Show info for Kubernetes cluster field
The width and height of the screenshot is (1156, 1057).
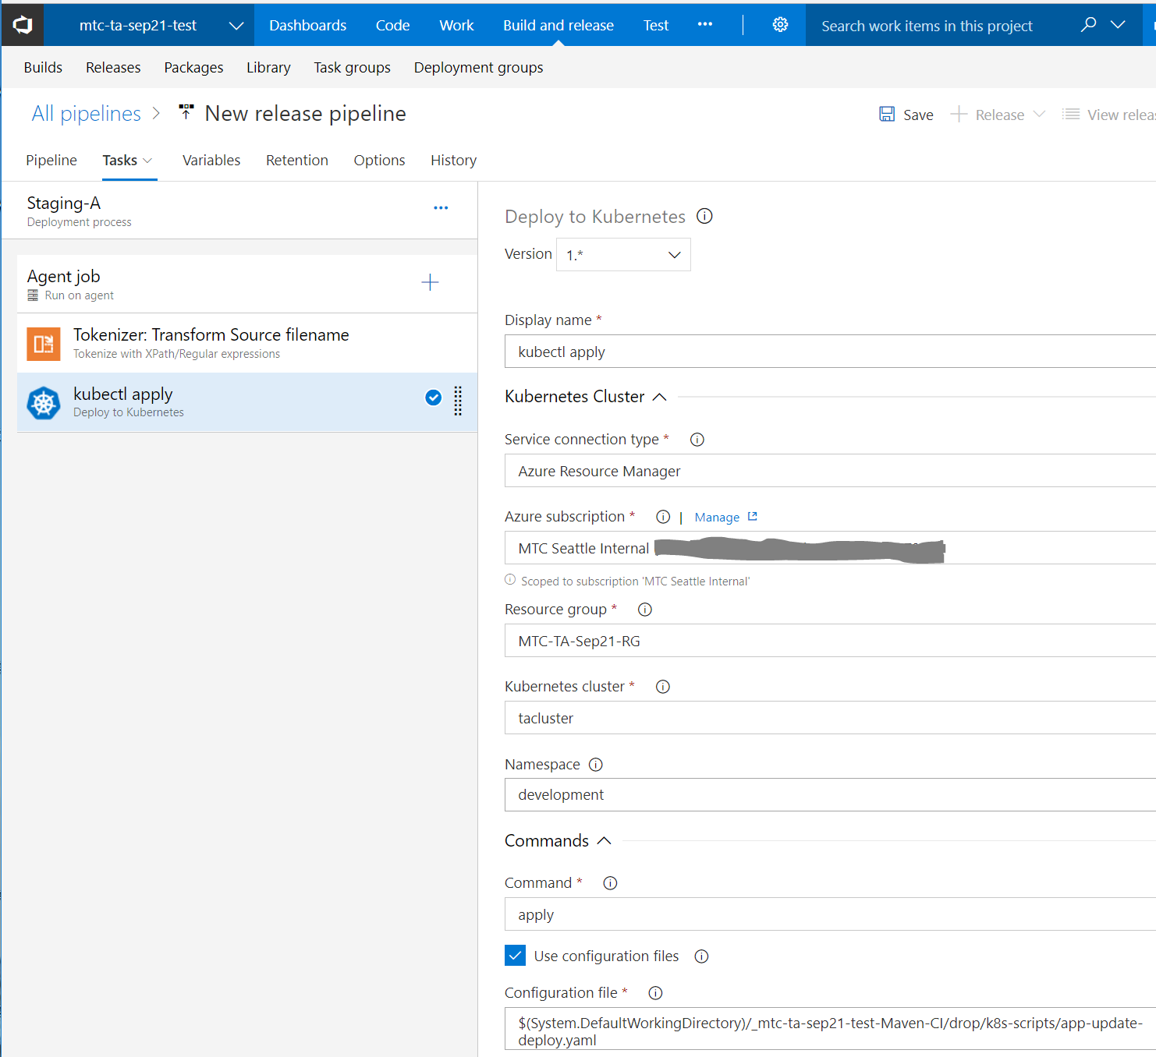663,687
